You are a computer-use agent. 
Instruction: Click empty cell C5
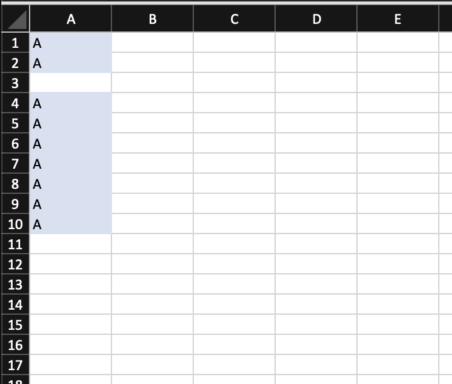[234, 123]
